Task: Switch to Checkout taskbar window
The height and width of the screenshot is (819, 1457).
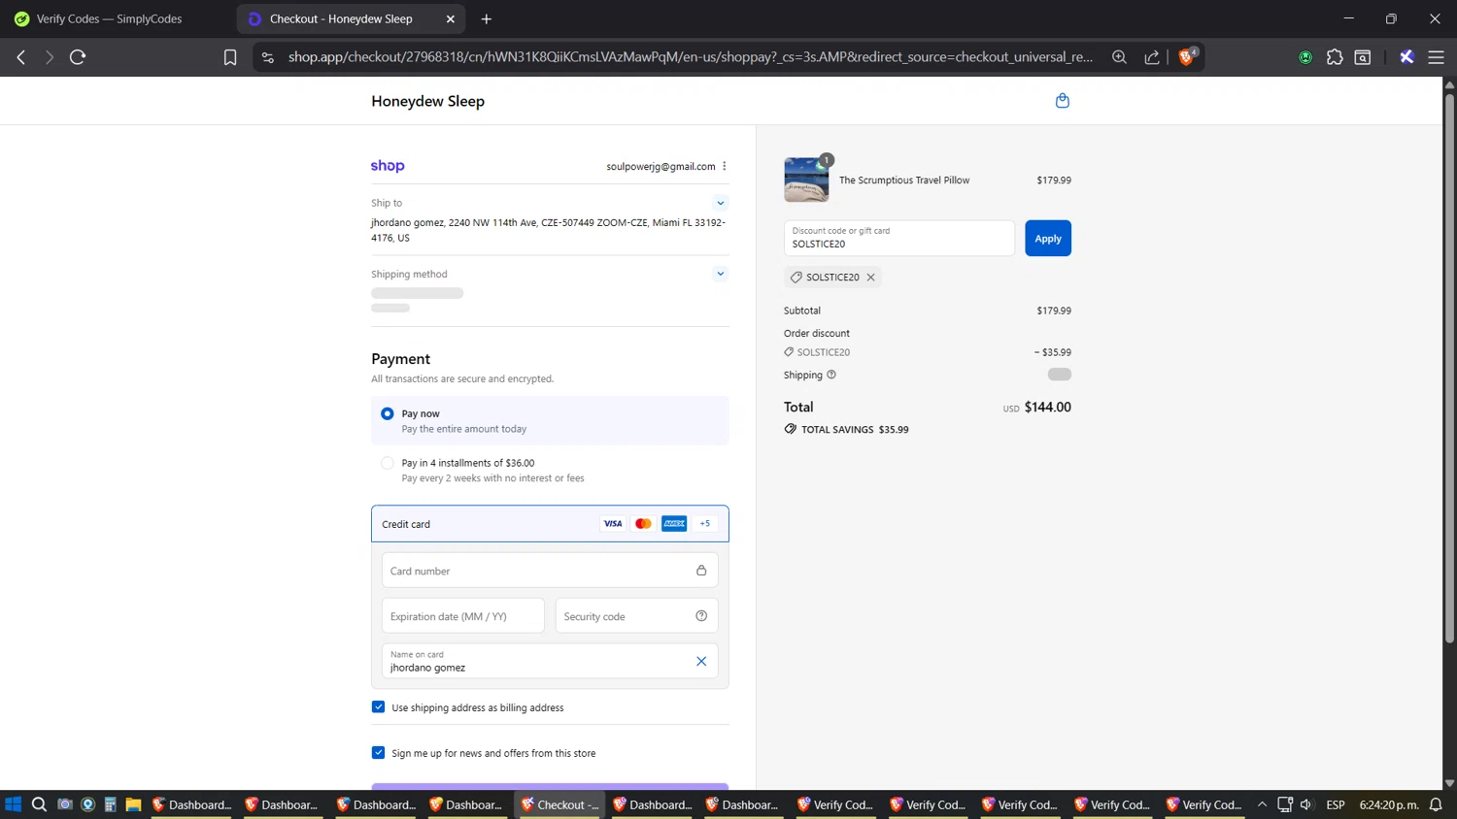Action: tap(559, 804)
